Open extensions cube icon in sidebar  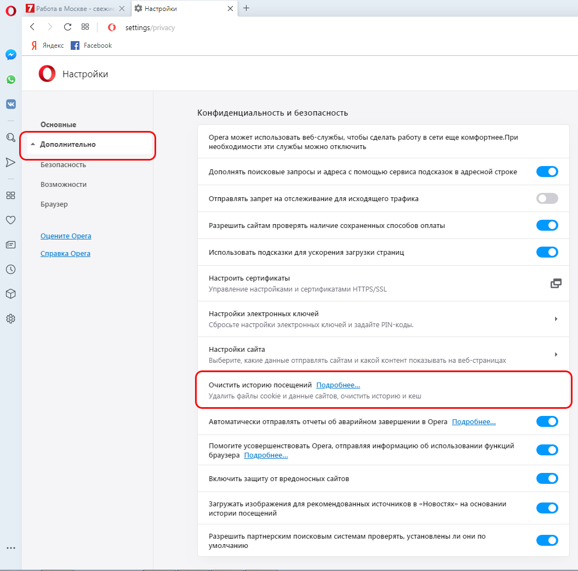click(10, 294)
